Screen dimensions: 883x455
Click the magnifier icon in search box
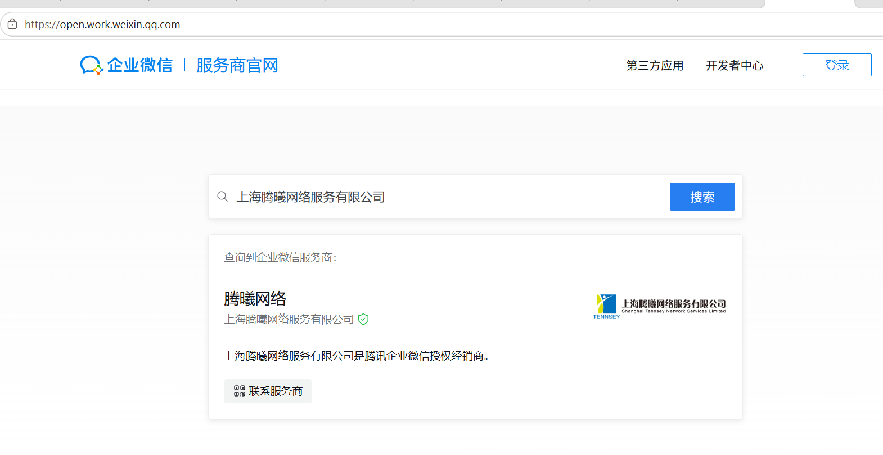click(222, 197)
